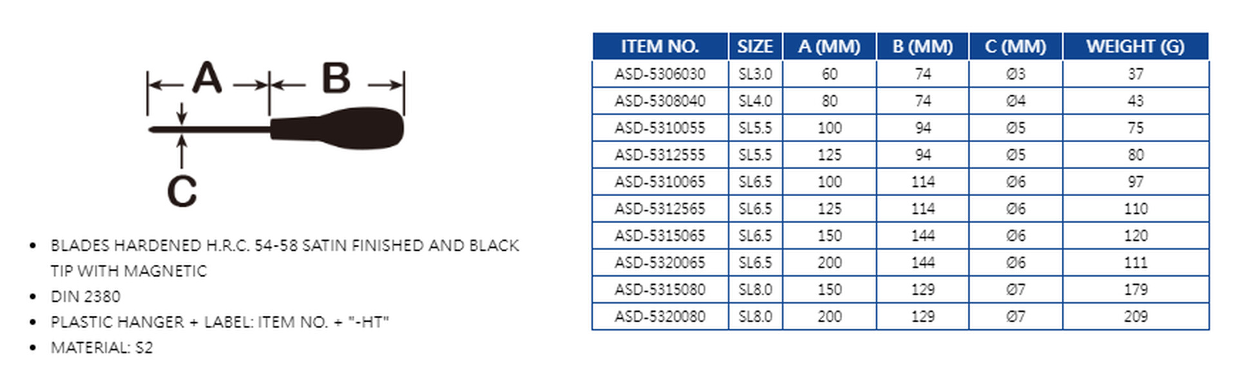Click item number ASD-5312555
This screenshot has height=373, width=1237.
pos(660,155)
